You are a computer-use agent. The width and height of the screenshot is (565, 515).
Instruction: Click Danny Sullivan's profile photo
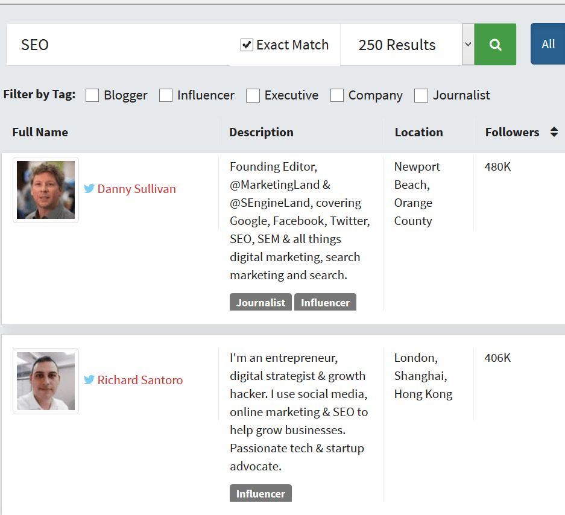point(46,190)
